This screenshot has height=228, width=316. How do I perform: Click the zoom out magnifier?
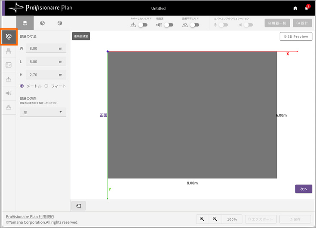pyautogui.click(x=215, y=219)
